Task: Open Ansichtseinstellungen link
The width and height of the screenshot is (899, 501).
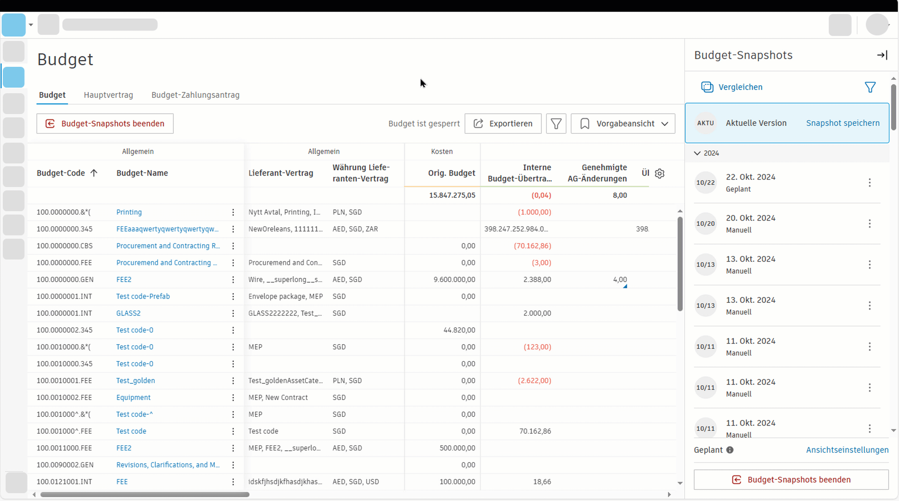Action: [847, 450]
